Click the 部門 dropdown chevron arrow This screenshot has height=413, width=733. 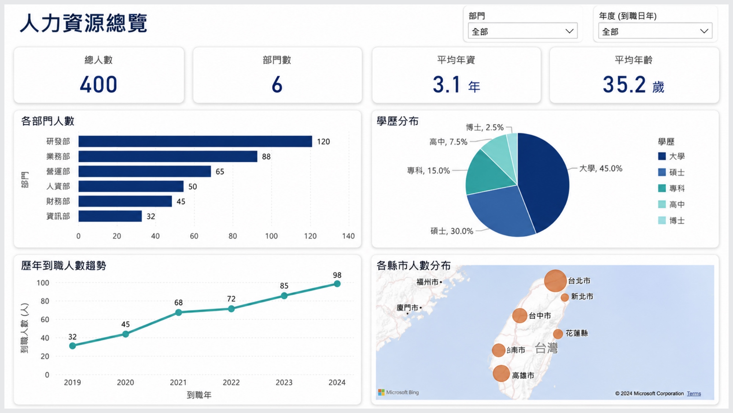[x=569, y=31]
